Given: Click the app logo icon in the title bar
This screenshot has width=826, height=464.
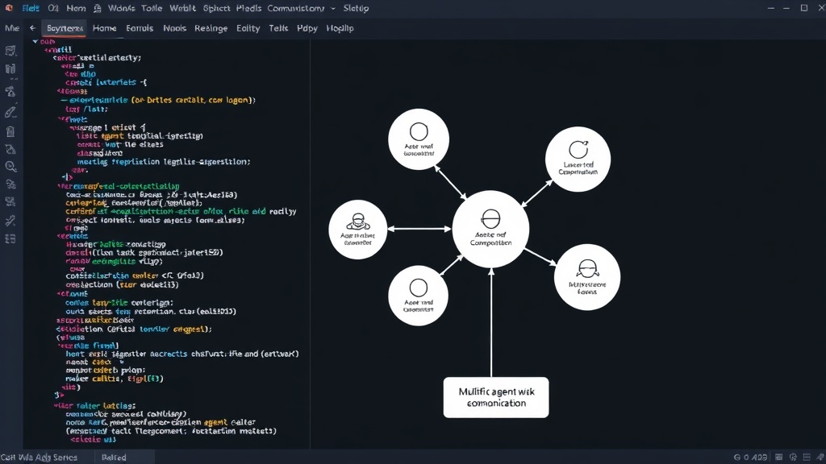Looking at the screenshot, I should coord(9,8).
